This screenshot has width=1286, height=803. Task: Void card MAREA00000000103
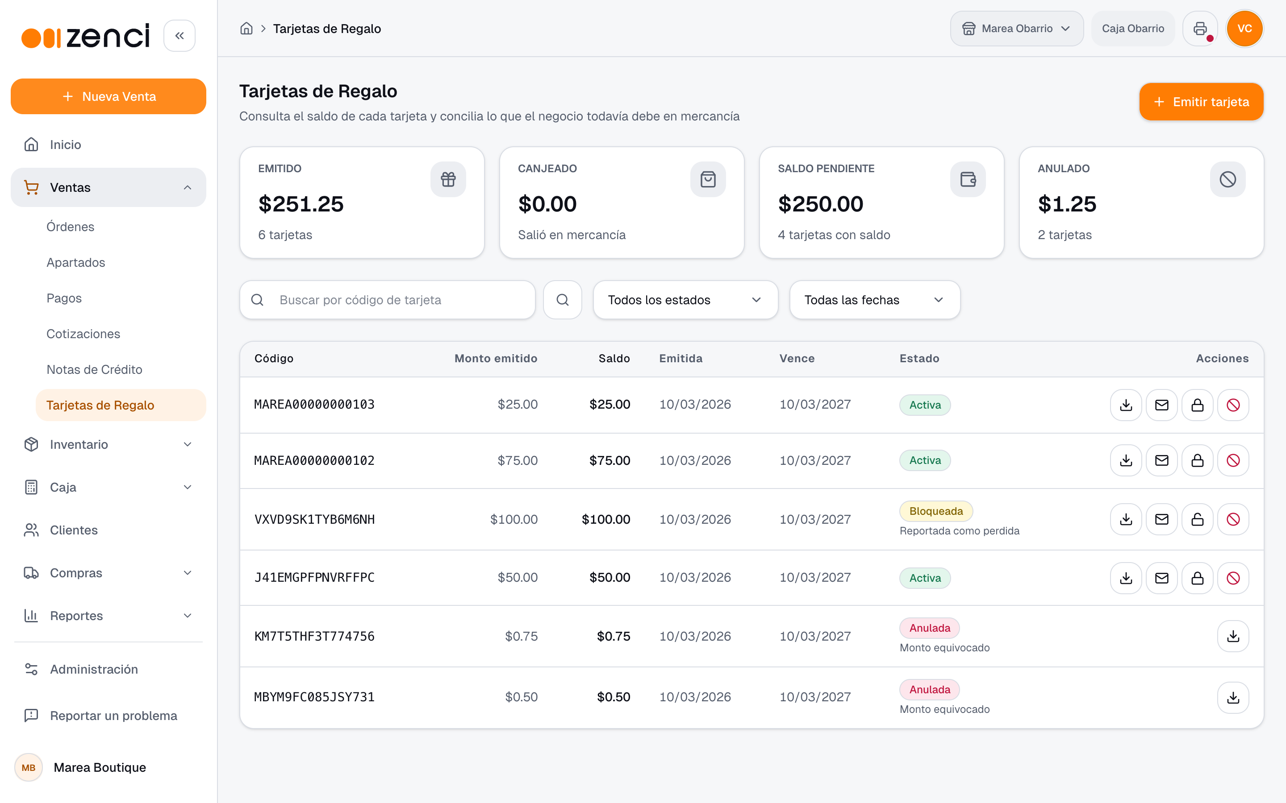[x=1233, y=405]
